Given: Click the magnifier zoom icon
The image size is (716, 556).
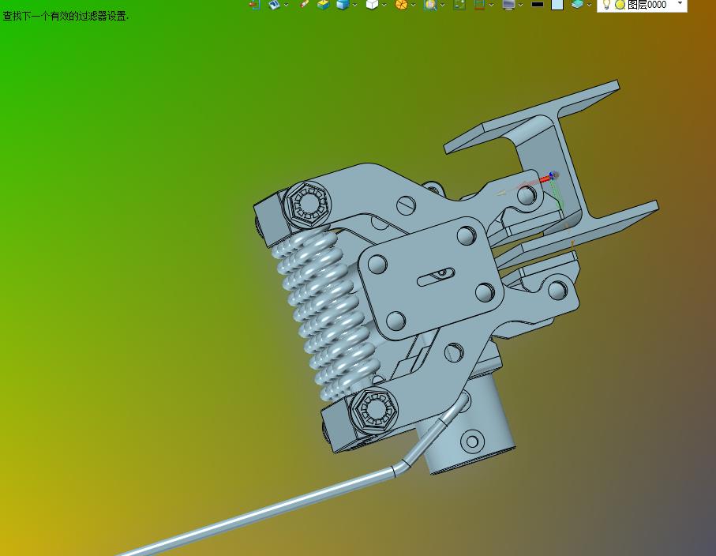Looking at the screenshot, I should 430,5.
